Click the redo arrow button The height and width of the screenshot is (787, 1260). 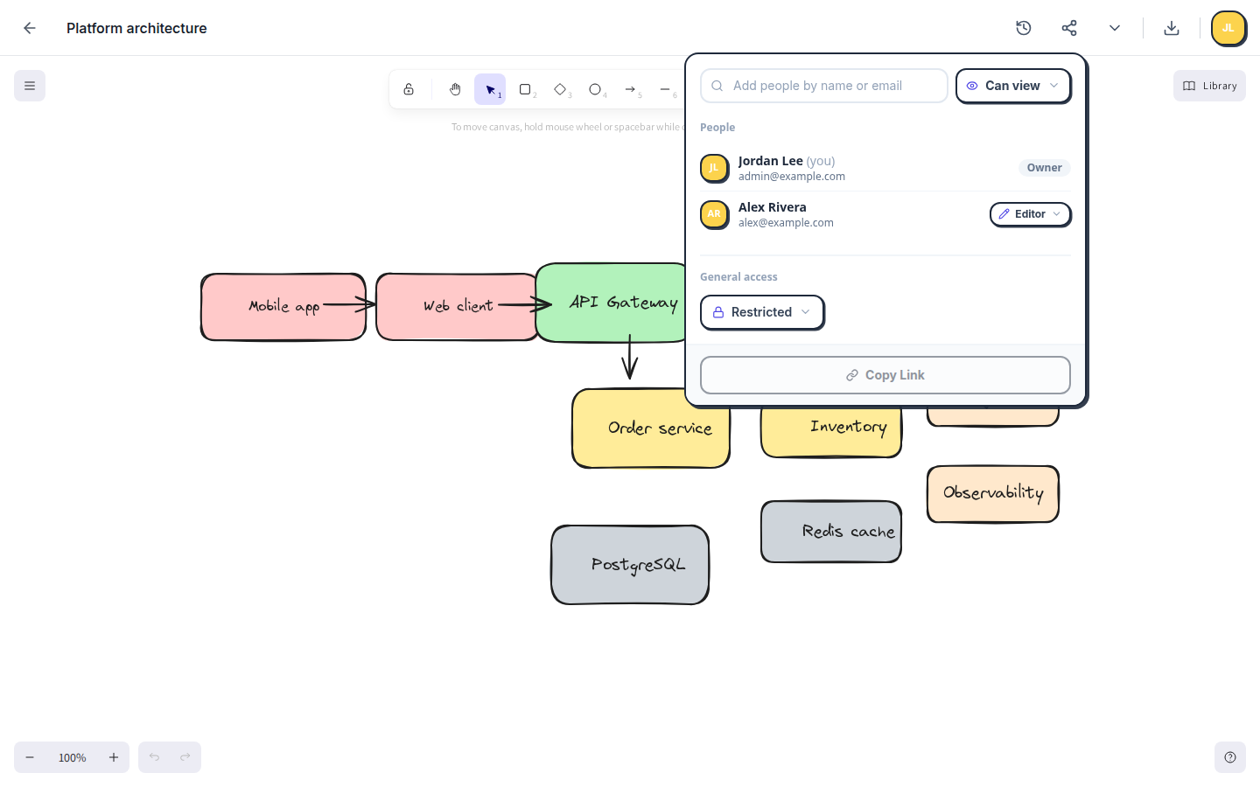click(x=185, y=757)
